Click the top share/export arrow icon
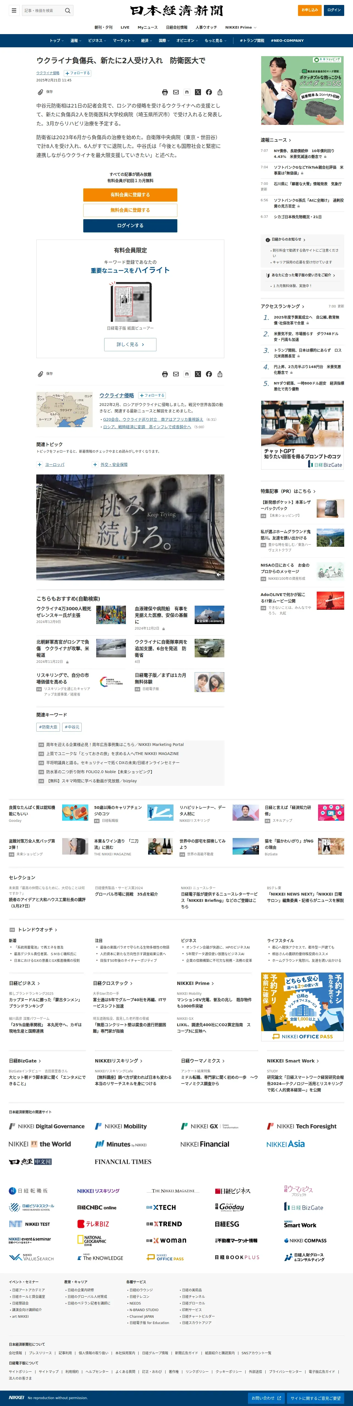The width and height of the screenshot is (353, 1406). (220, 92)
